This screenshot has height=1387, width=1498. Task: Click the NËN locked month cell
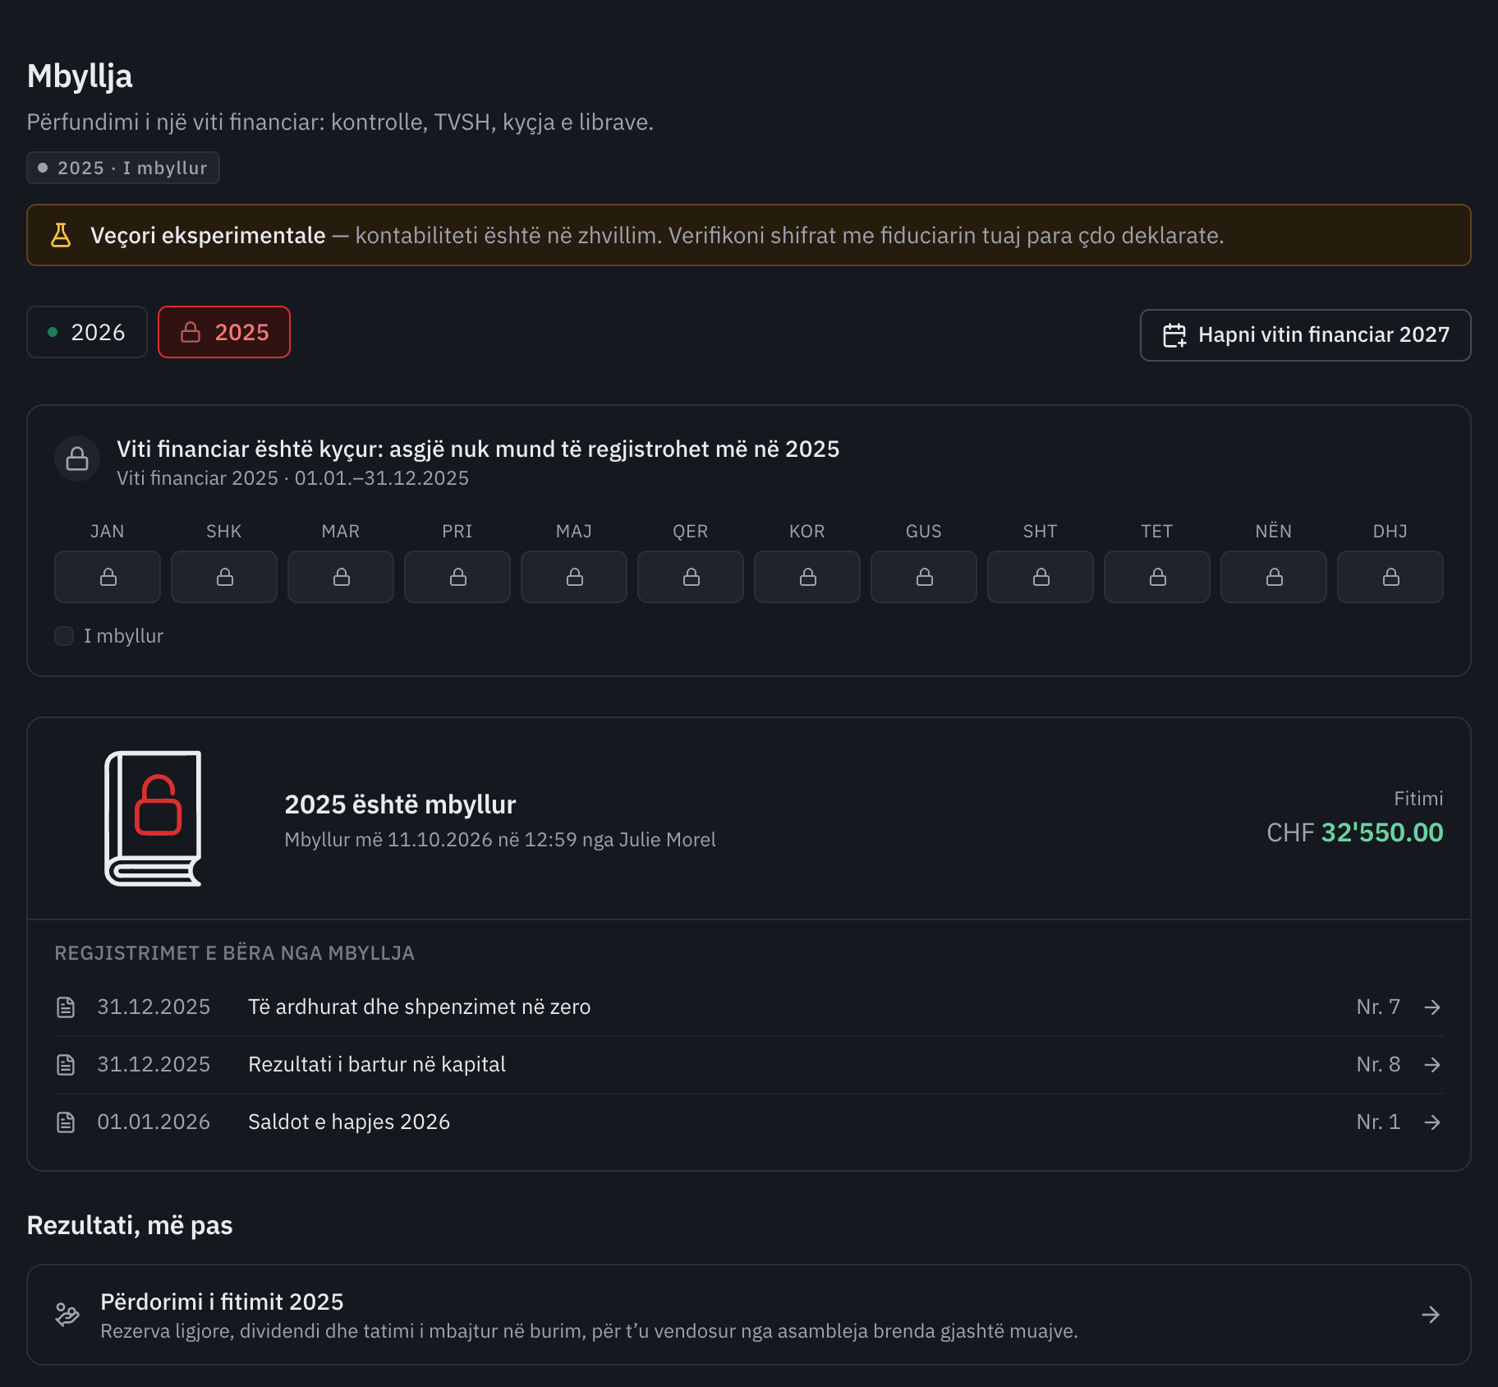pyautogui.click(x=1274, y=577)
